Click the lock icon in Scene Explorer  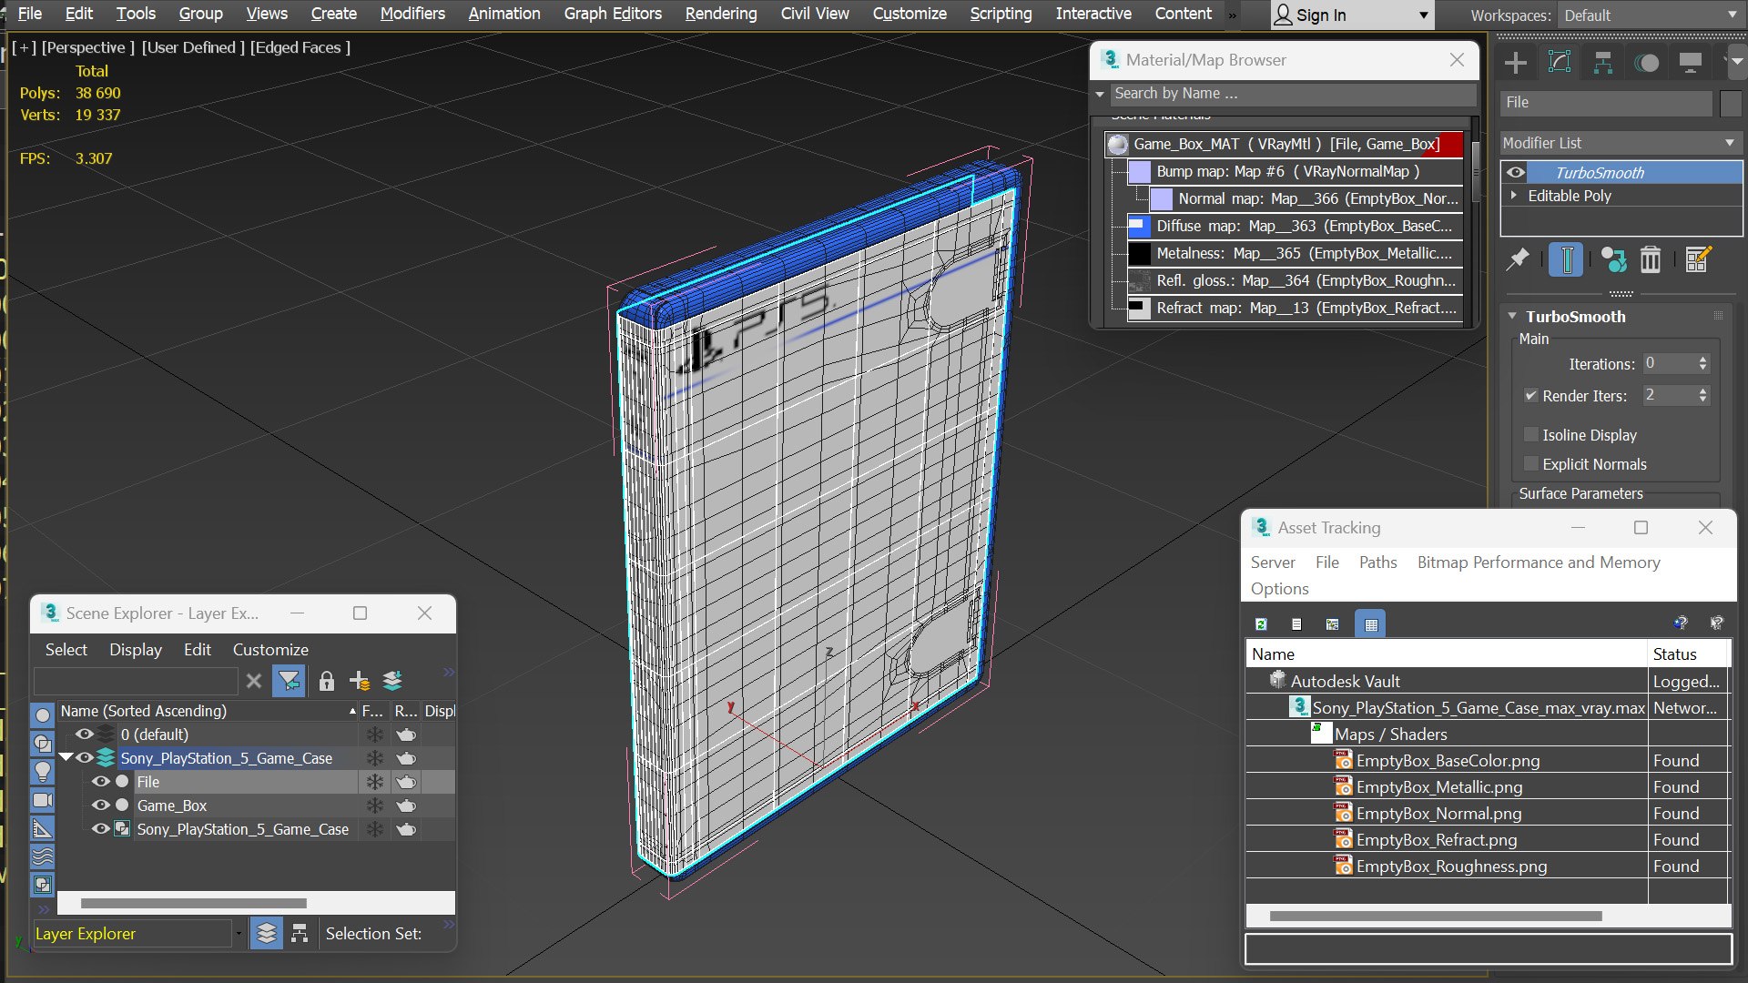click(327, 681)
